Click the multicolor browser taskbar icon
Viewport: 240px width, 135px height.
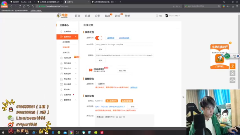(71, 132)
